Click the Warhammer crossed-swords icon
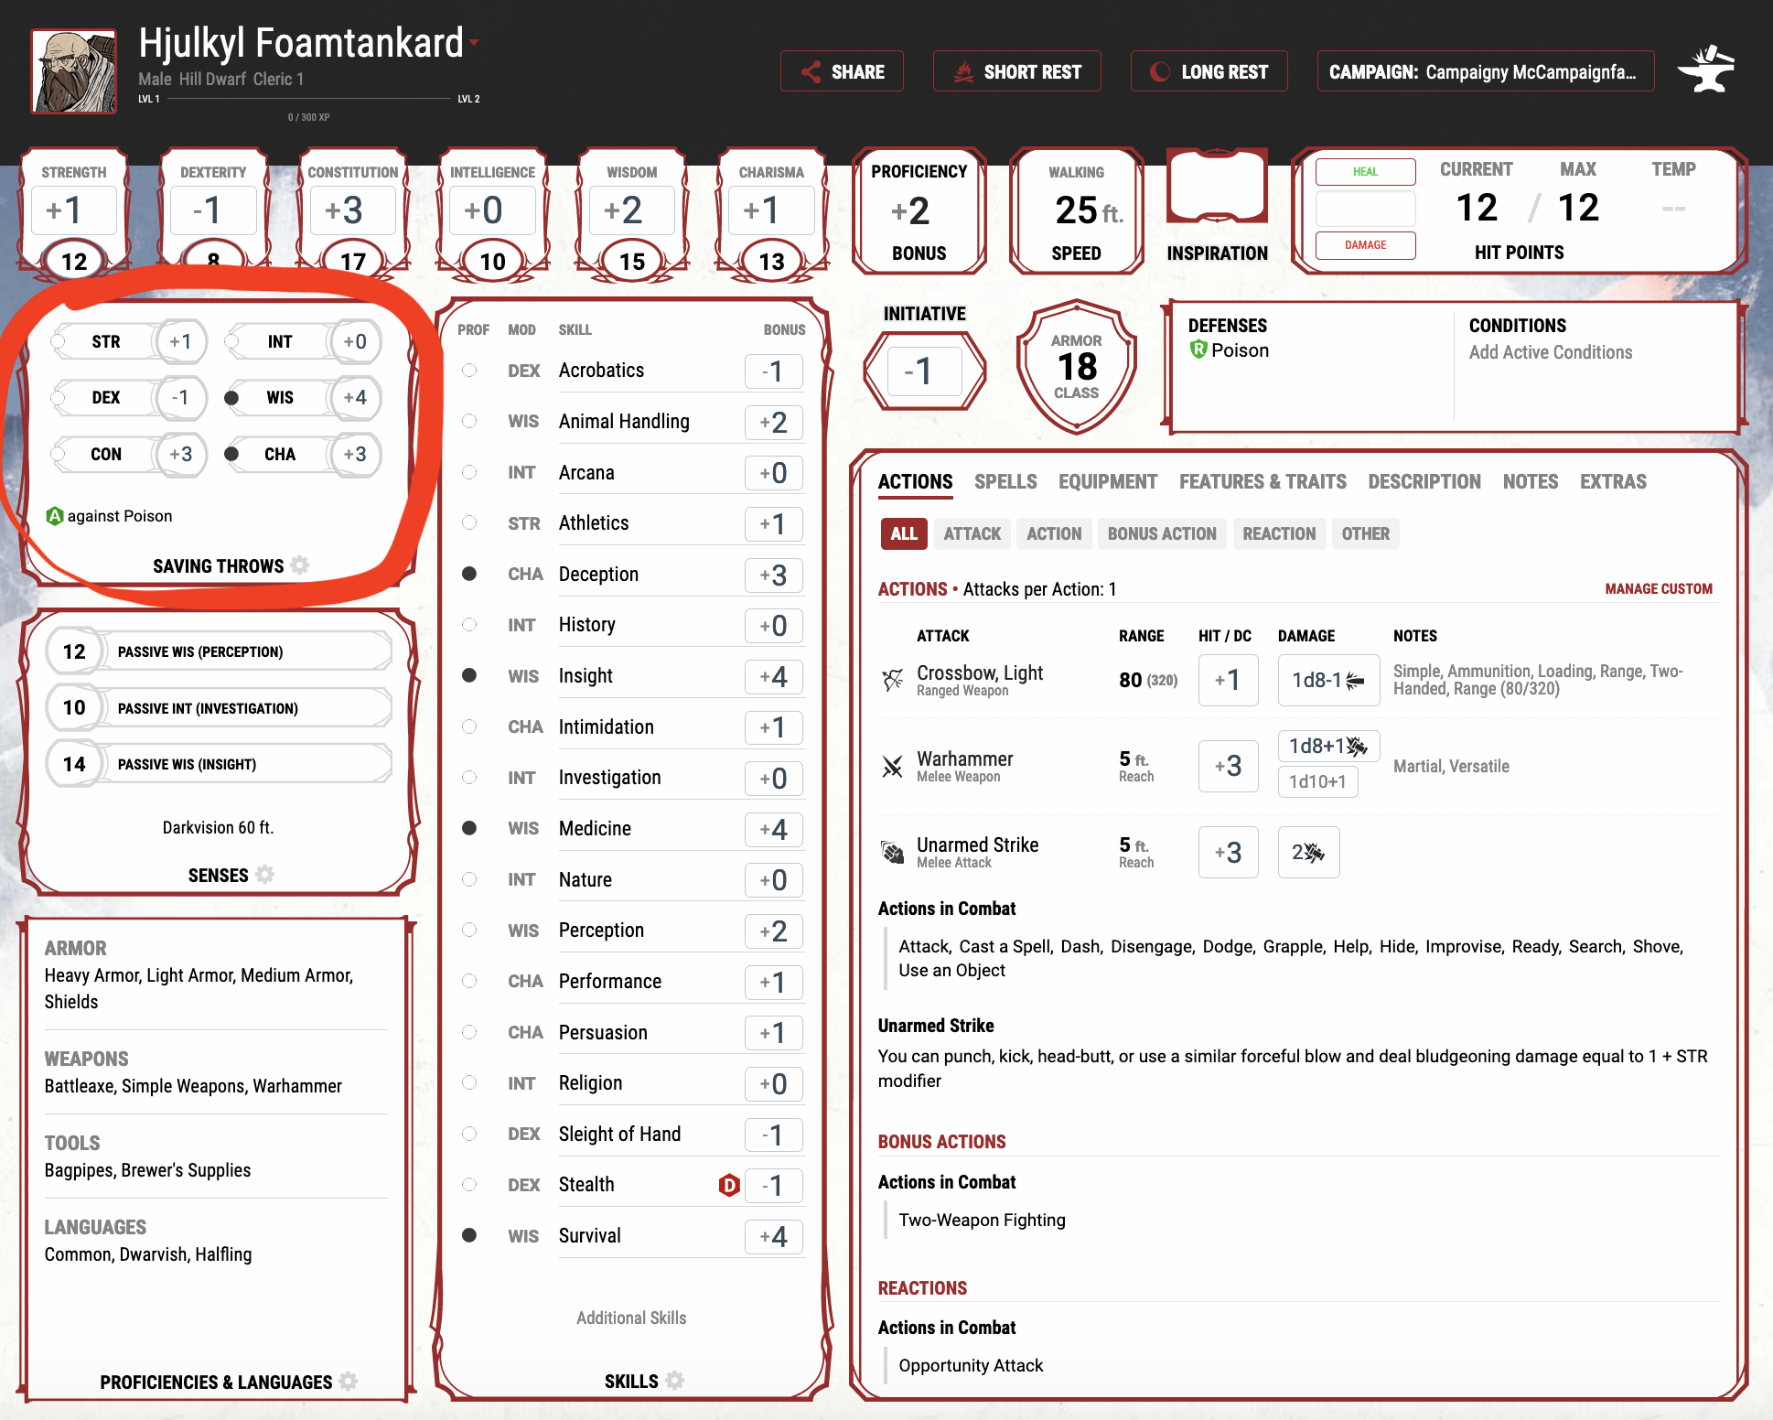1773x1420 pixels. (x=892, y=767)
